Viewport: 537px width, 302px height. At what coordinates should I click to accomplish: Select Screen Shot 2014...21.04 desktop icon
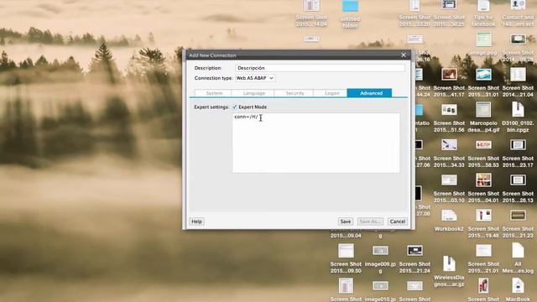pyautogui.click(x=518, y=75)
